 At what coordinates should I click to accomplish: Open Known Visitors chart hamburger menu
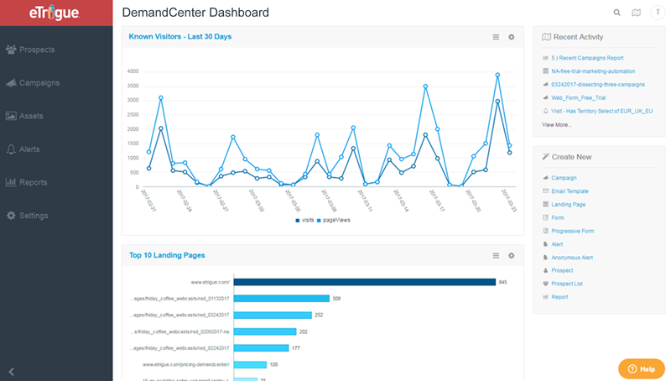496,37
